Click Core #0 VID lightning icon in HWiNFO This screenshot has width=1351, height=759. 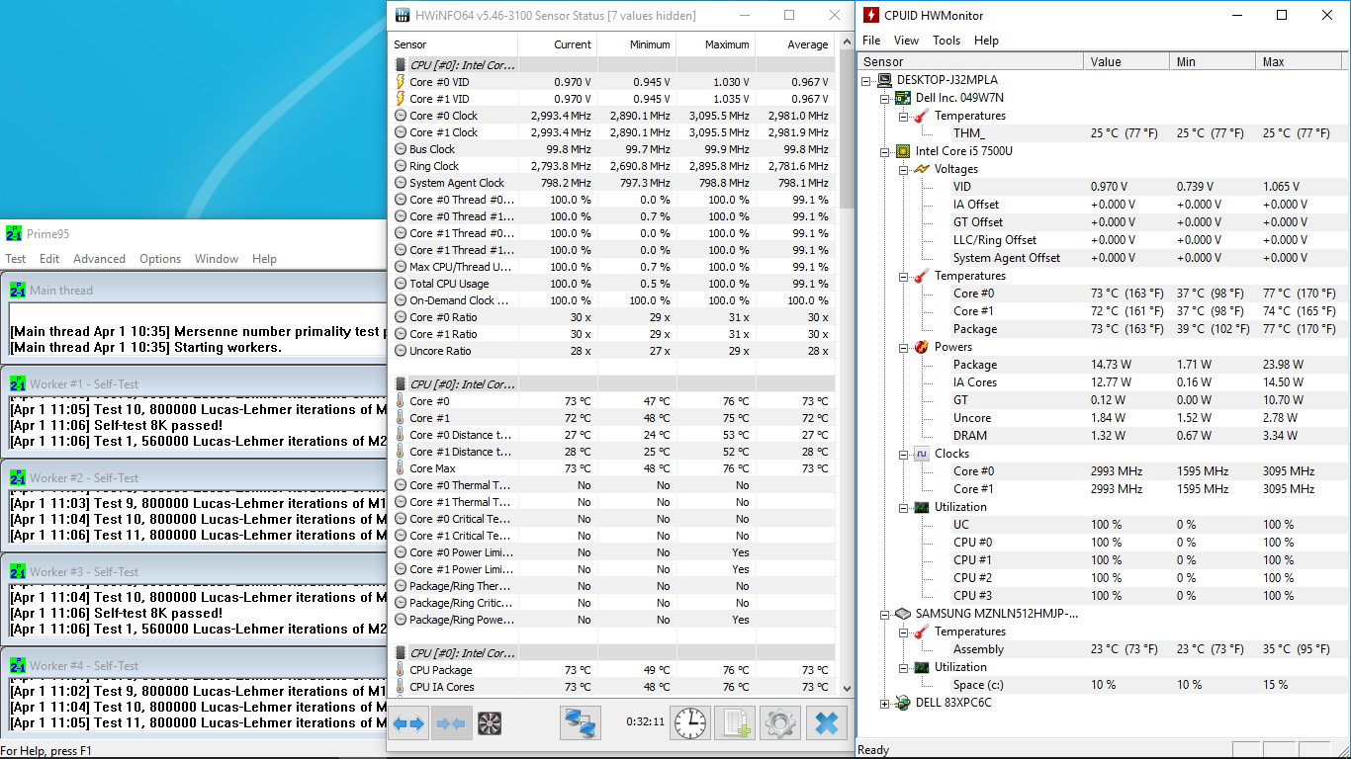[x=401, y=82]
